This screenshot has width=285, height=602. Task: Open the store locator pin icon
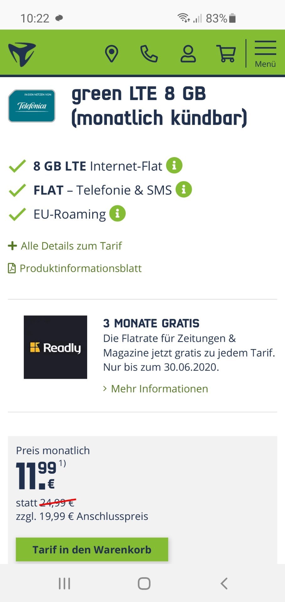click(x=111, y=54)
